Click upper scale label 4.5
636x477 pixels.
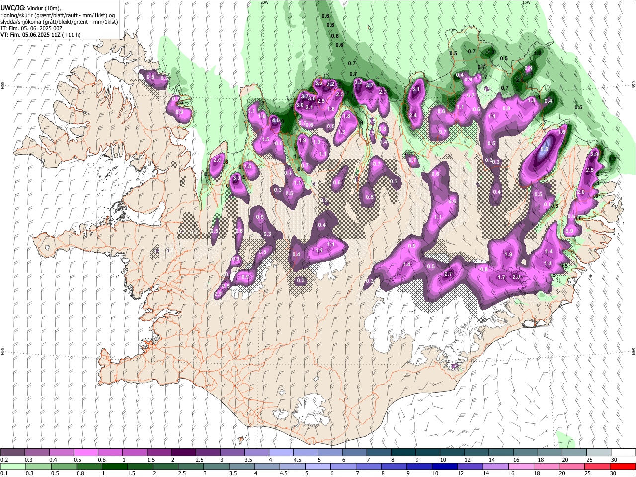[297, 460]
